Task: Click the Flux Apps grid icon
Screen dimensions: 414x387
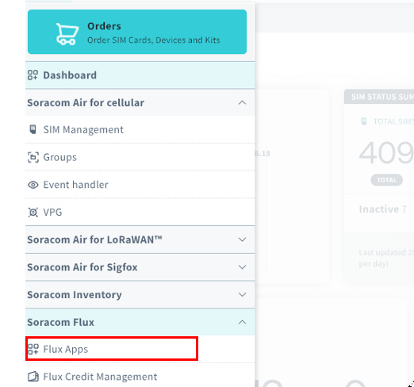Action: 33,349
